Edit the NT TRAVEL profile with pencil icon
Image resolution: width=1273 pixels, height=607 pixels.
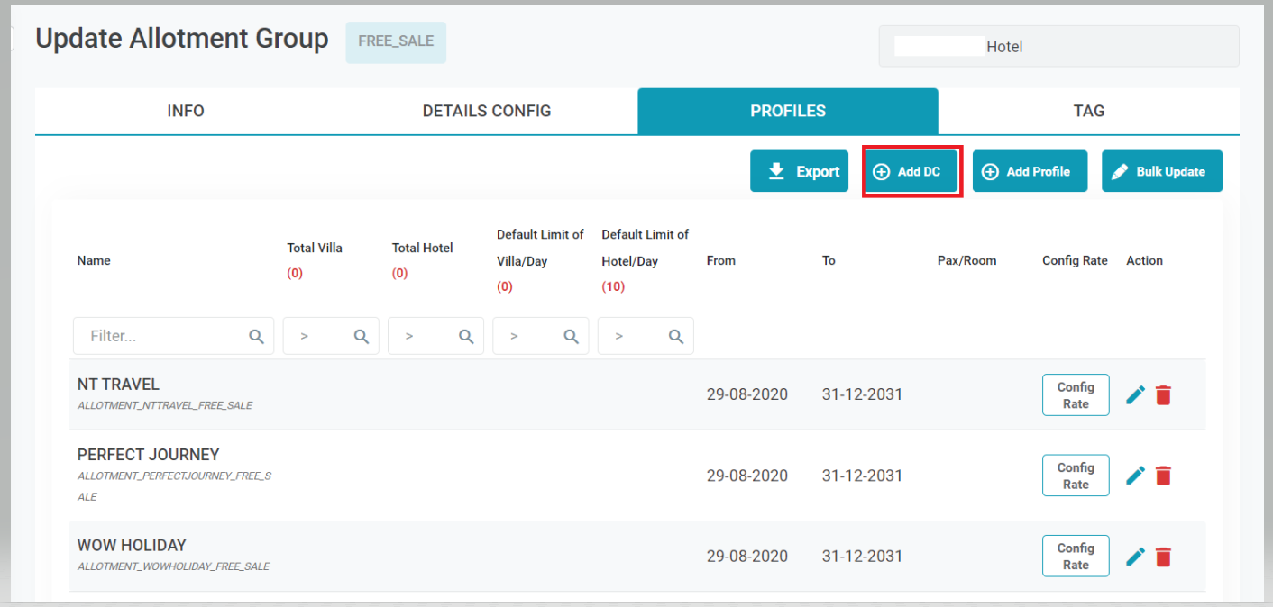pos(1136,394)
